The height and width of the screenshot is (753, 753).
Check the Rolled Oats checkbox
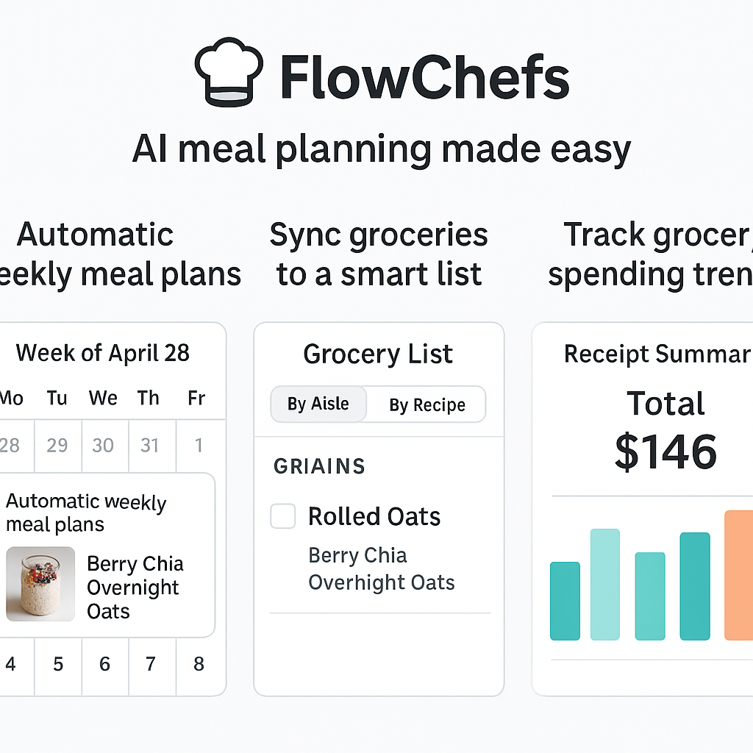click(282, 516)
